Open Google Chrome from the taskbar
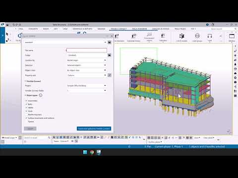This screenshot has width=238, height=178. (x=92, y=152)
